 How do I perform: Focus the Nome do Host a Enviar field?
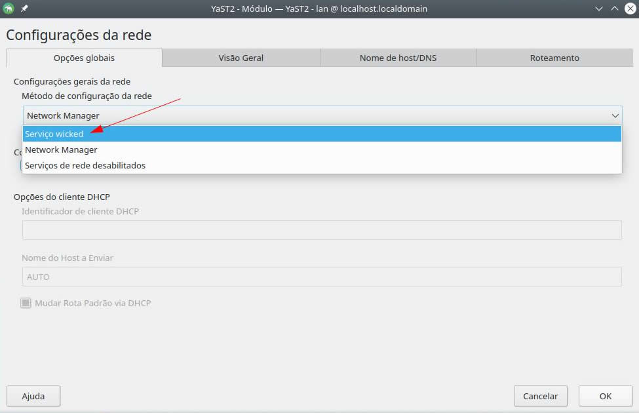pyautogui.click(x=321, y=277)
